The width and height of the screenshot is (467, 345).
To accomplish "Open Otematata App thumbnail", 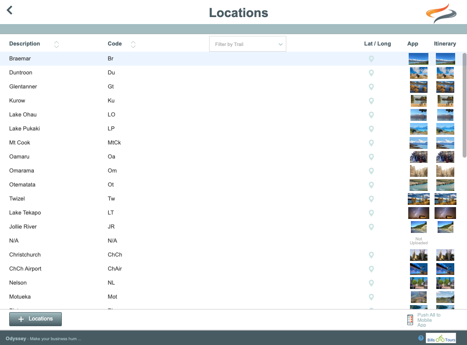I will 418,185.
